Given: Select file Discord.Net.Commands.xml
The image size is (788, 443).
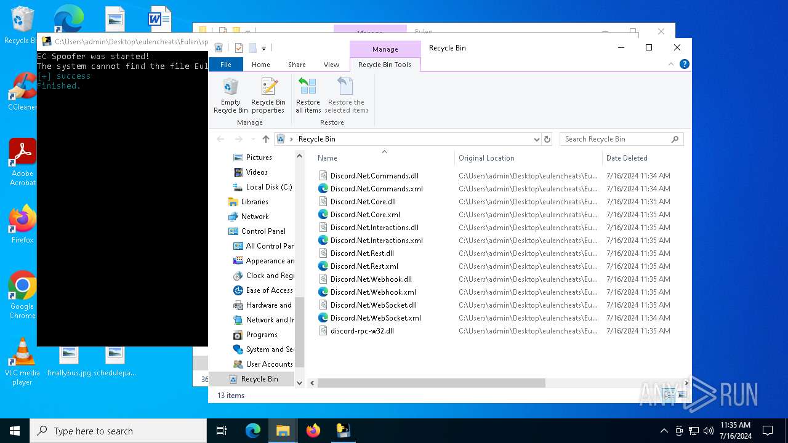Looking at the screenshot, I should tap(376, 189).
